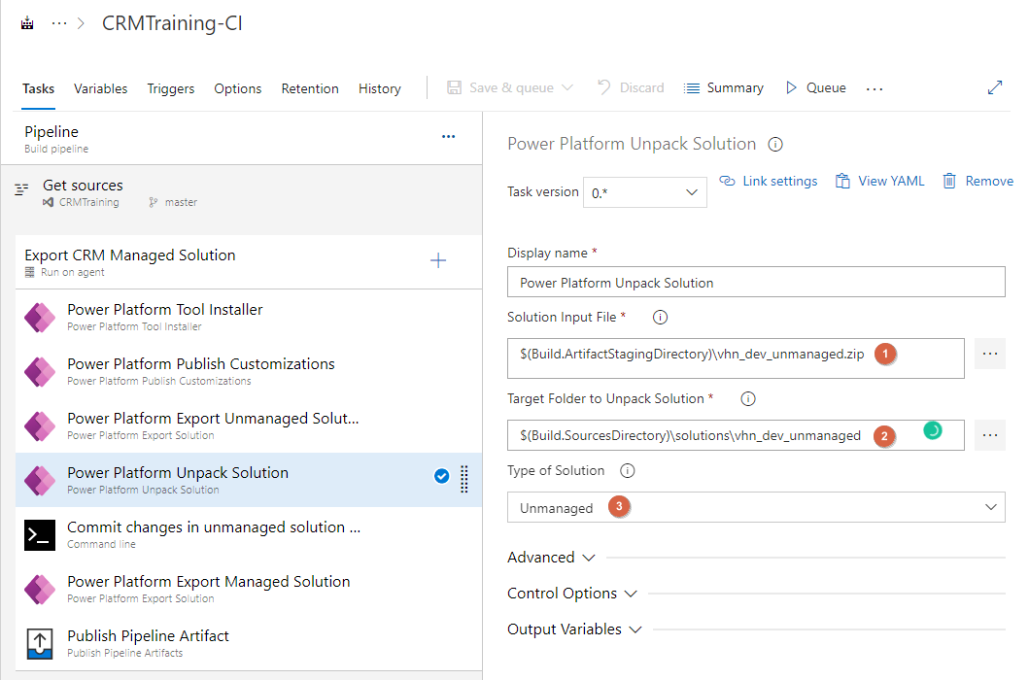The width and height of the screenshot is (1029, 680).
Task: Queue the build pipeline
Action: click(816, 88)
